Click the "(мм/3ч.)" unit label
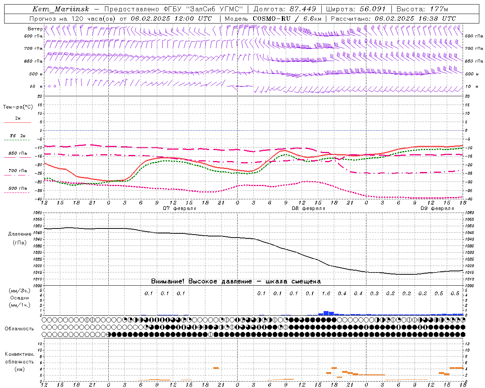Screen dimensions: 485x388 click(x=20, y=291)
